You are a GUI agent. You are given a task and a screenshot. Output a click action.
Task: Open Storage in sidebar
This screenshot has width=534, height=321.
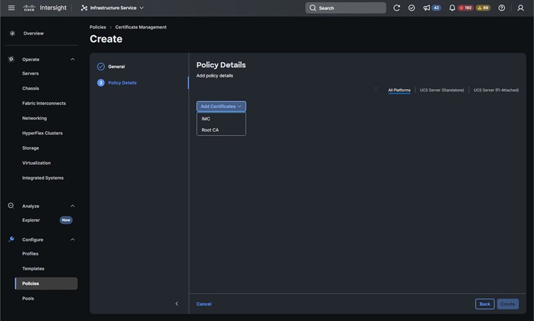[31, 148]
